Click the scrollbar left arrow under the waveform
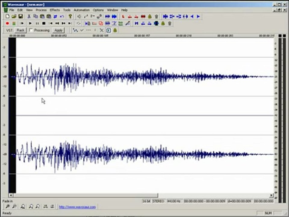This screenshot has height=217, width=289. 11,195
